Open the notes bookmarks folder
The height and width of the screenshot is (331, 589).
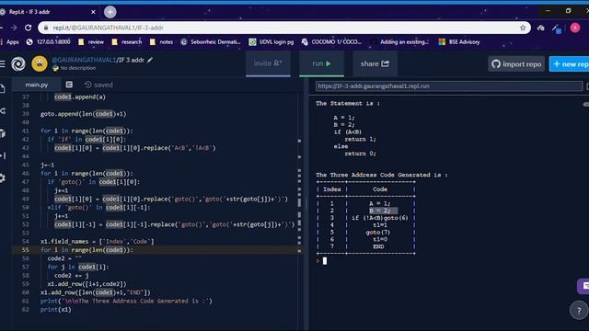(x=161, y=42)
